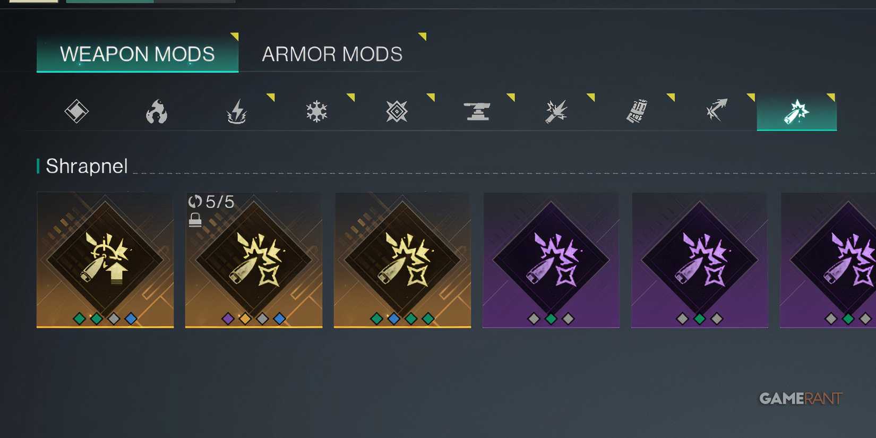The width and height of the screenshot is (876, 438).
Task: Select the Fast Gunner crosshair category icon
Action: pos(397,111)
